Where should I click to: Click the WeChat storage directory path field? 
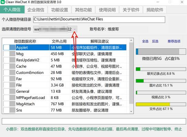click(x=99, y=20)
